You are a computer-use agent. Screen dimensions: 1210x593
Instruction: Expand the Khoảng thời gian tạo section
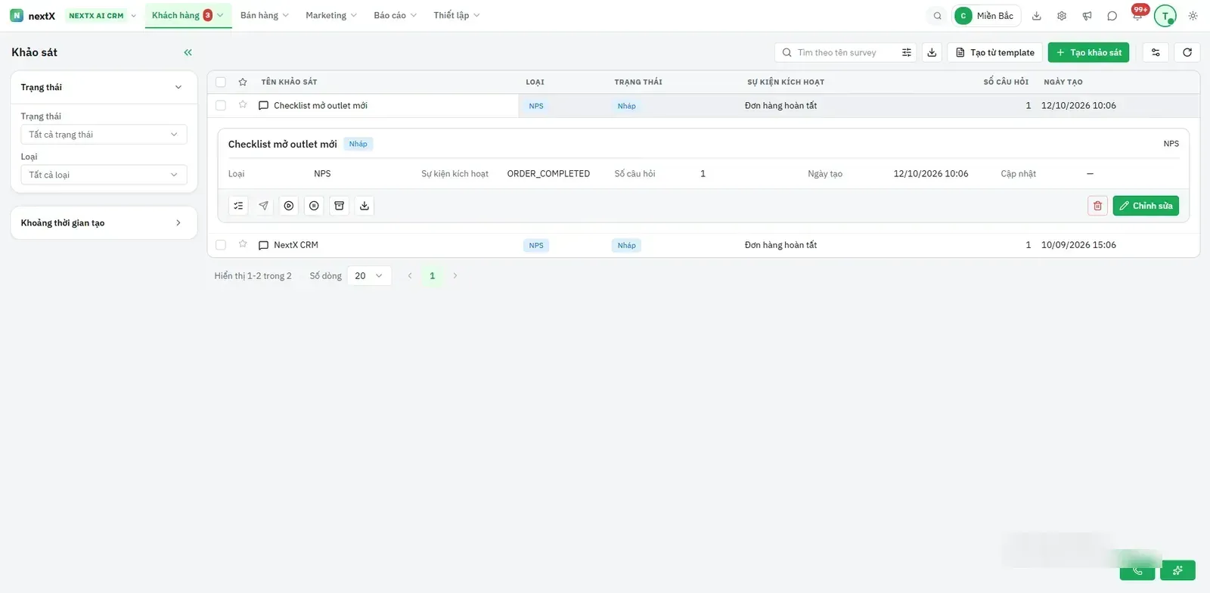(x=104, y=223)
